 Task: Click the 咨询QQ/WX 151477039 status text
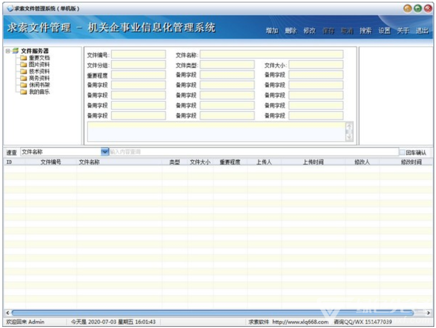pyautogui.click(x=363, y=322)
